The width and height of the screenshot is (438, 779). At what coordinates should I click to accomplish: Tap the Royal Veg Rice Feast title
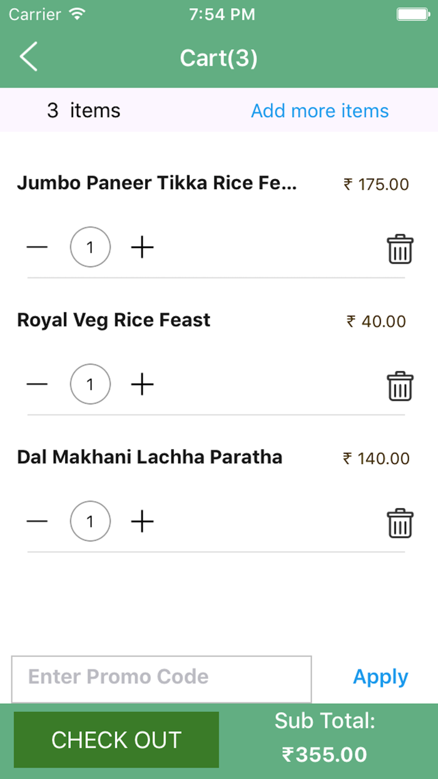[114, 320]
